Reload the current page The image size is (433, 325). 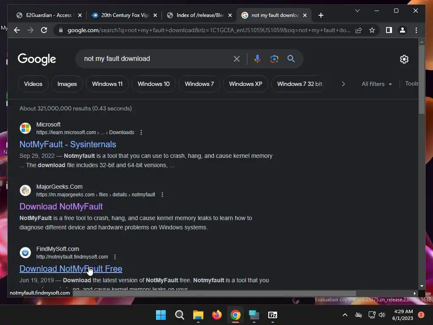[x=44, y=30]
